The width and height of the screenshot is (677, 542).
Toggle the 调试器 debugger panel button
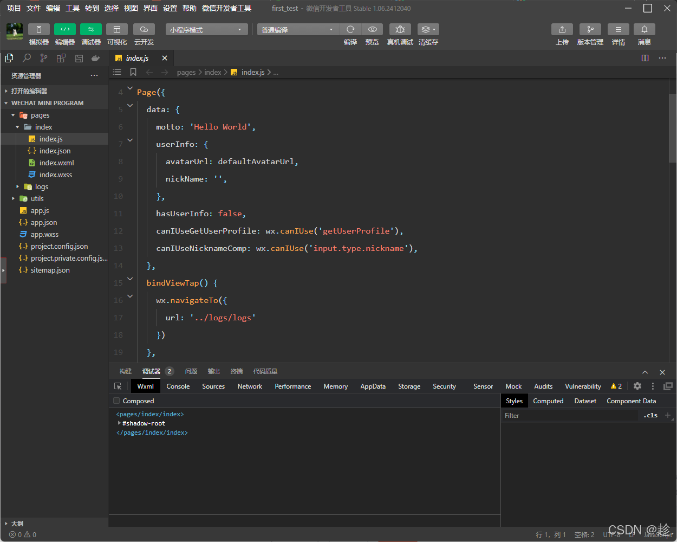90,29
